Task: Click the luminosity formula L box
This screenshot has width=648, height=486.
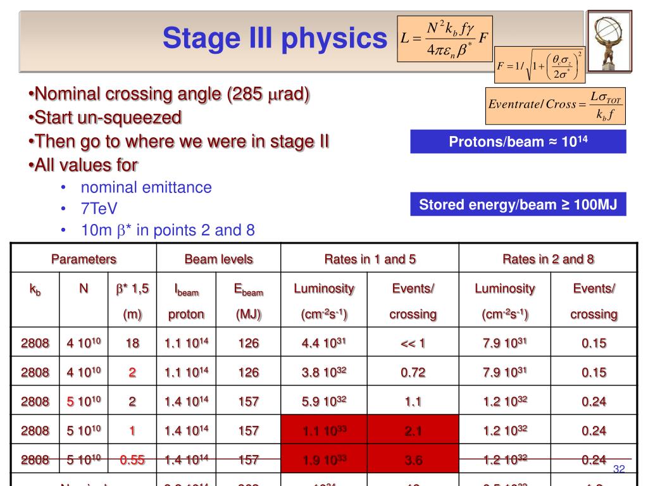Action: [445, 39]
